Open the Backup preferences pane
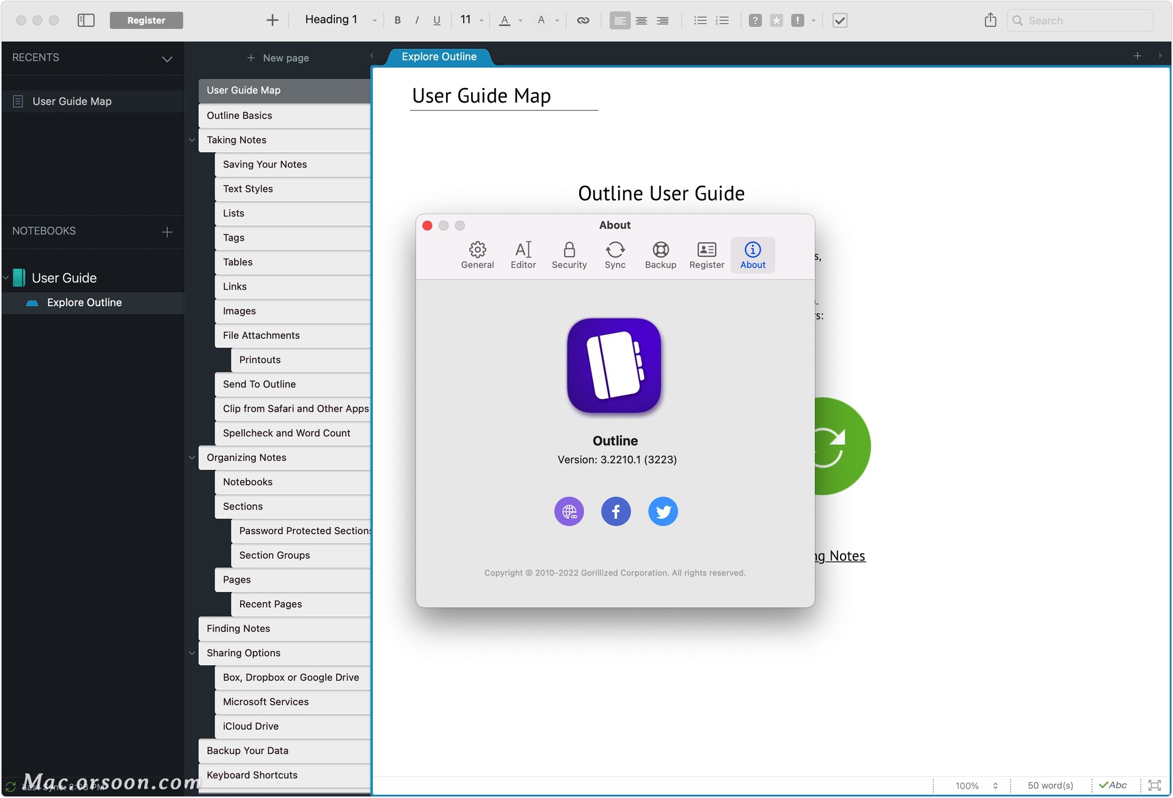The image size is (1173, 798). click(660, 254)
